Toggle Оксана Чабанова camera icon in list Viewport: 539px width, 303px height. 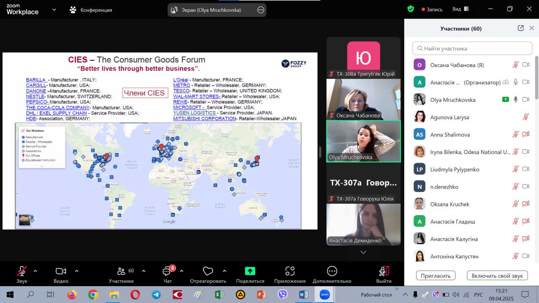pos(526,65)
